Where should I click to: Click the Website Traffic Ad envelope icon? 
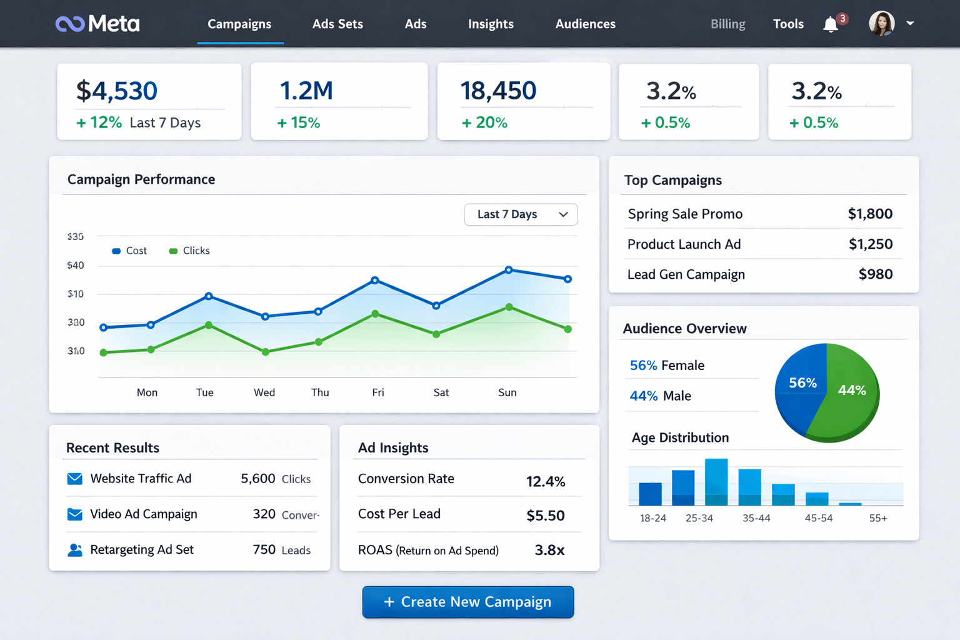coord(75,479)
